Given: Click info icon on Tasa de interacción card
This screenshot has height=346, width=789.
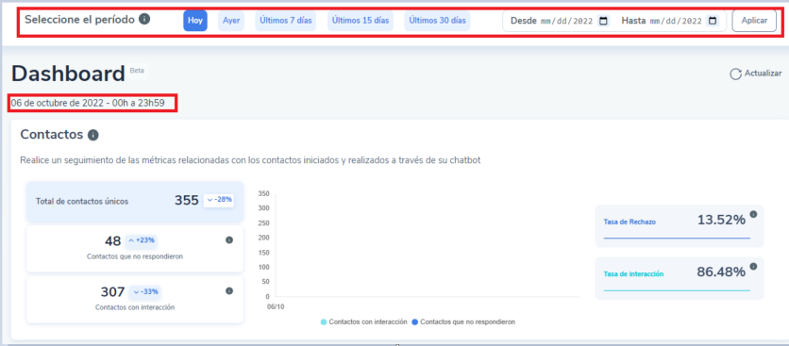Looking at the screenshot, I should (753, 266).
